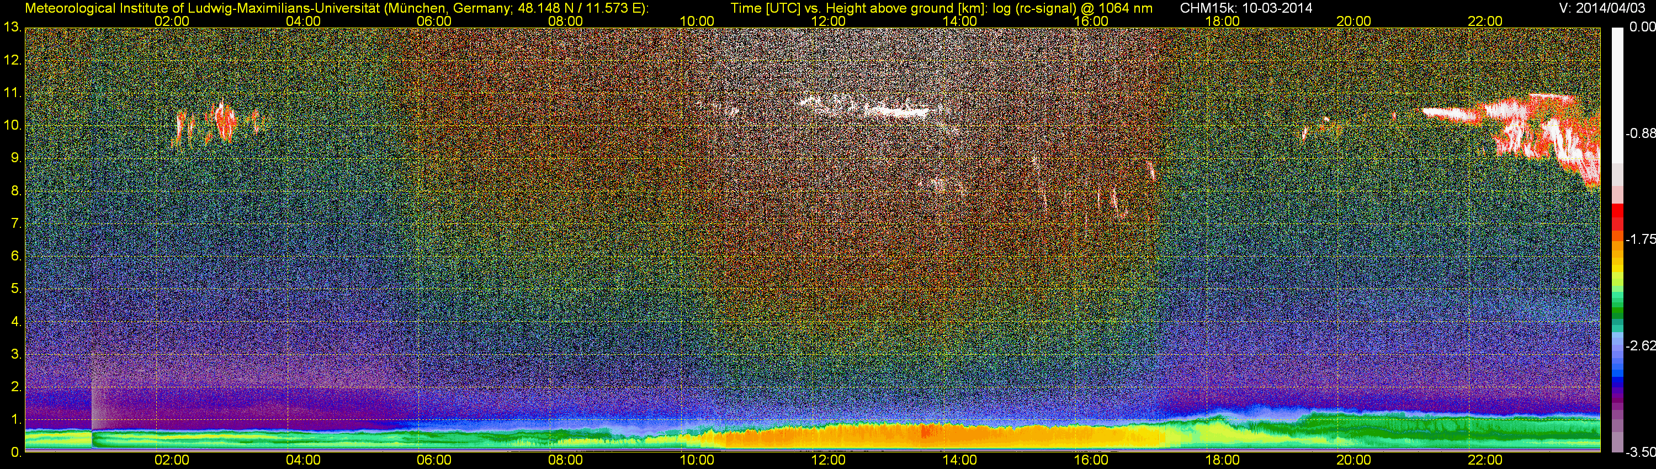Click the 7. km height axis label

pyautogui.click(x=16, y=223)
